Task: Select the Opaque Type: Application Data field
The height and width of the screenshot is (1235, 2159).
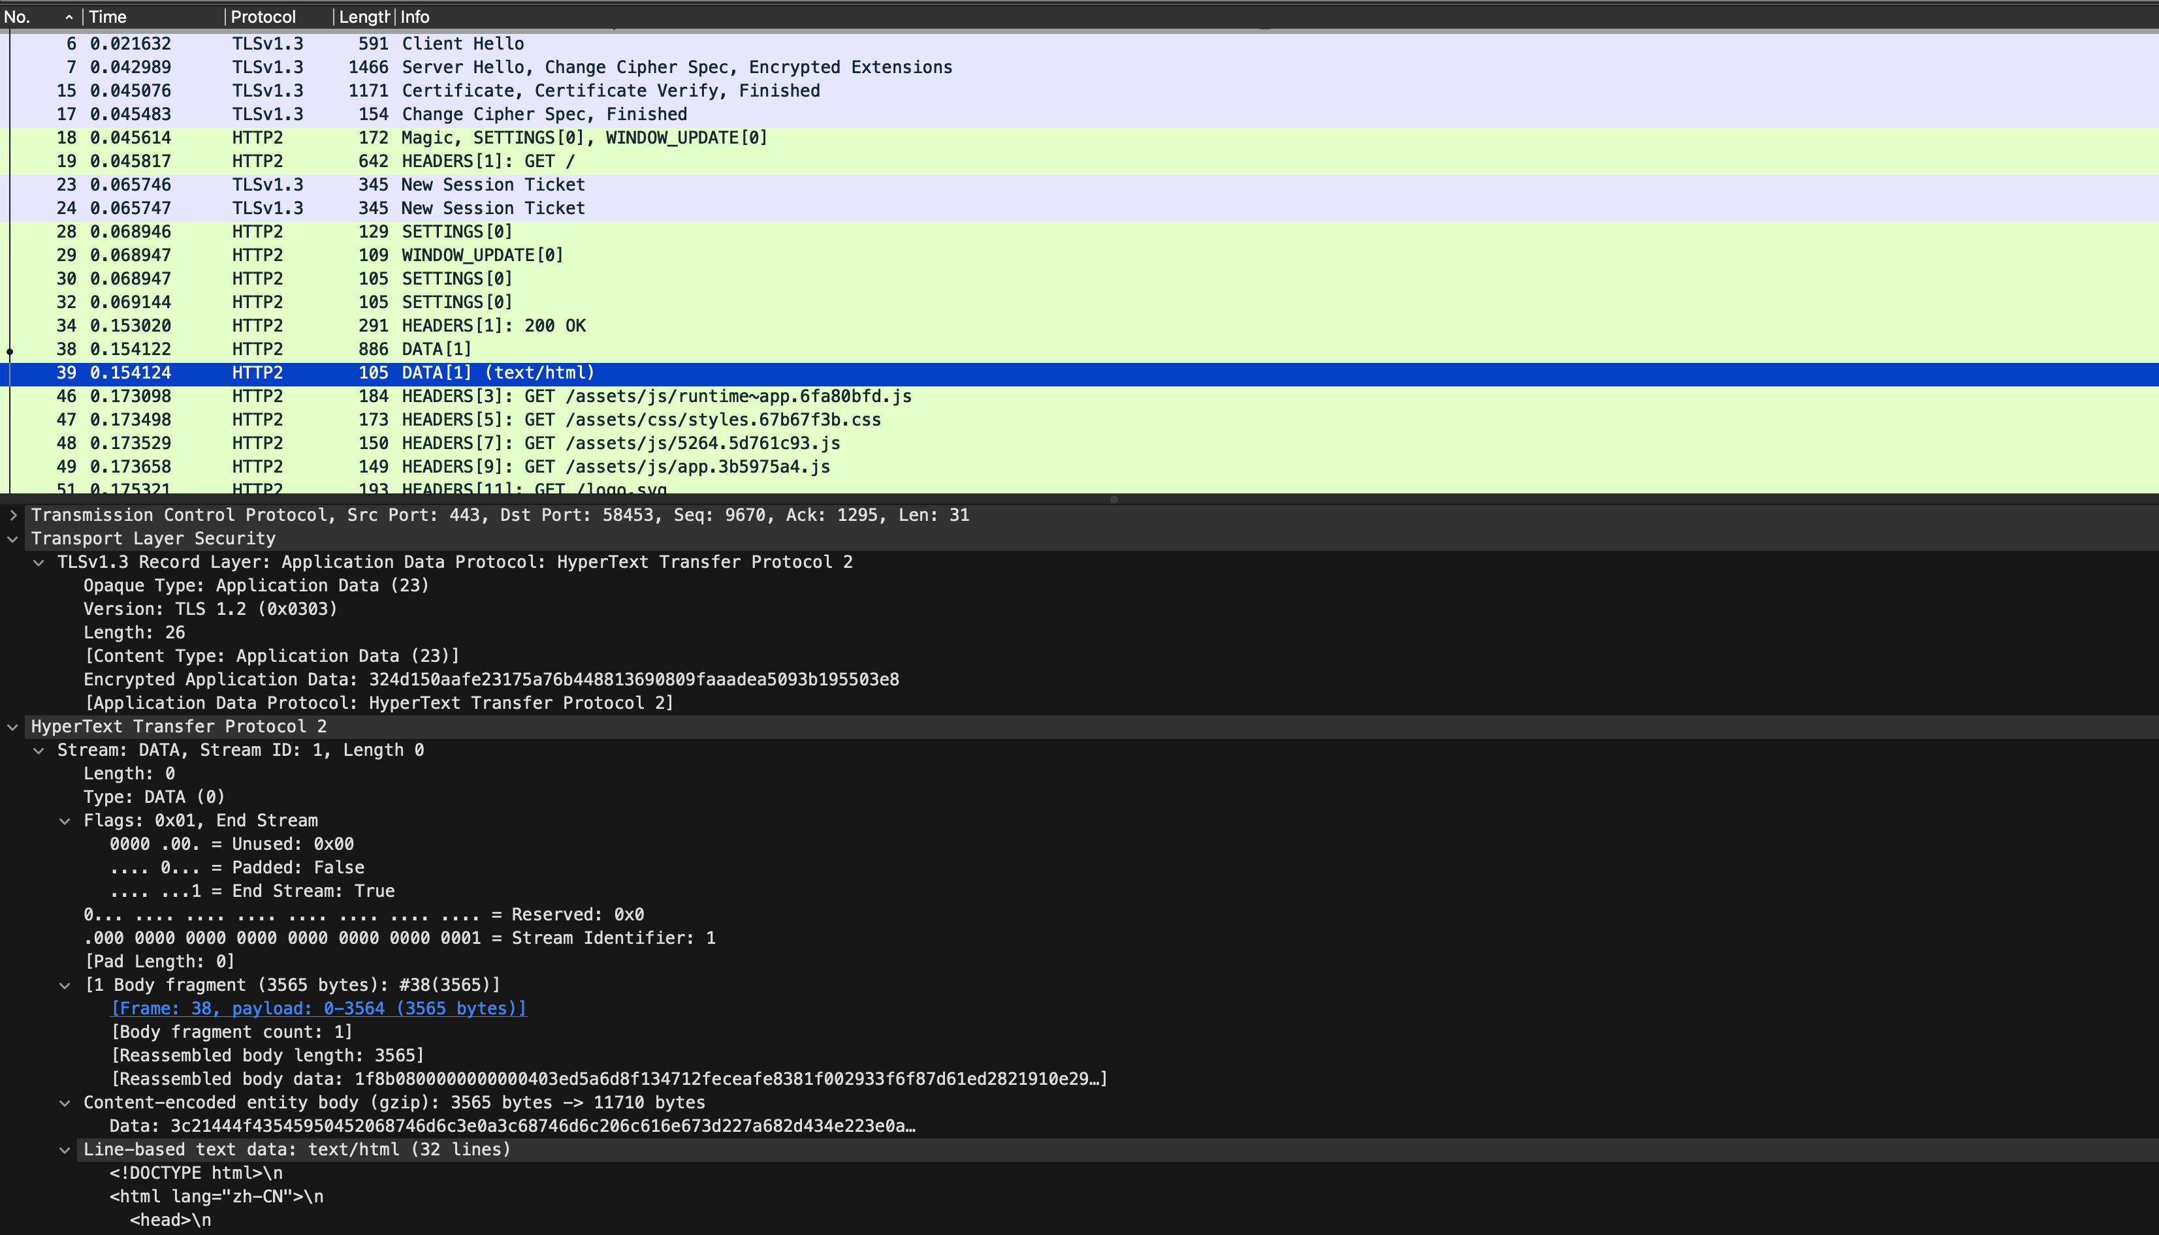Action: point(256,586)
